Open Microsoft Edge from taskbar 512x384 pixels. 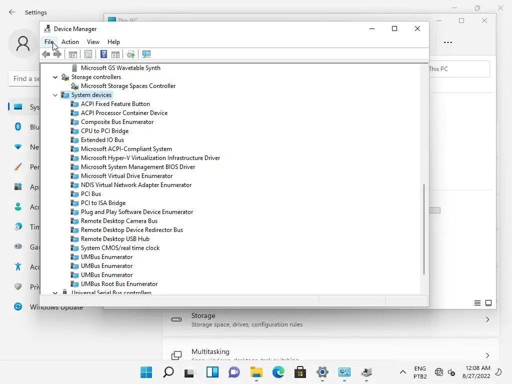[x=278, y=372]
